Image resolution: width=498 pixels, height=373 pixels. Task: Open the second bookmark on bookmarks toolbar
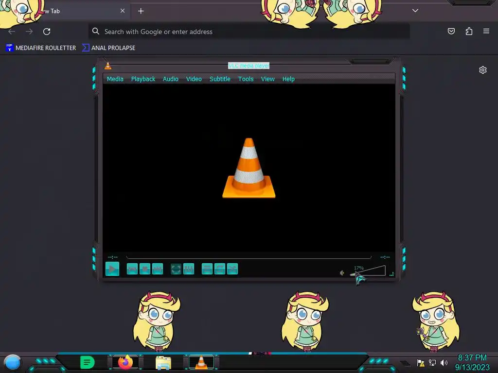tap(108, 48)
